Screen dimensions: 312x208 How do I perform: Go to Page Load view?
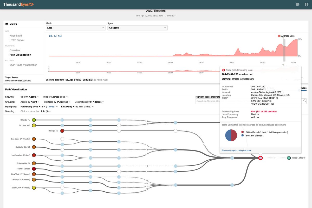pos(16,36)
